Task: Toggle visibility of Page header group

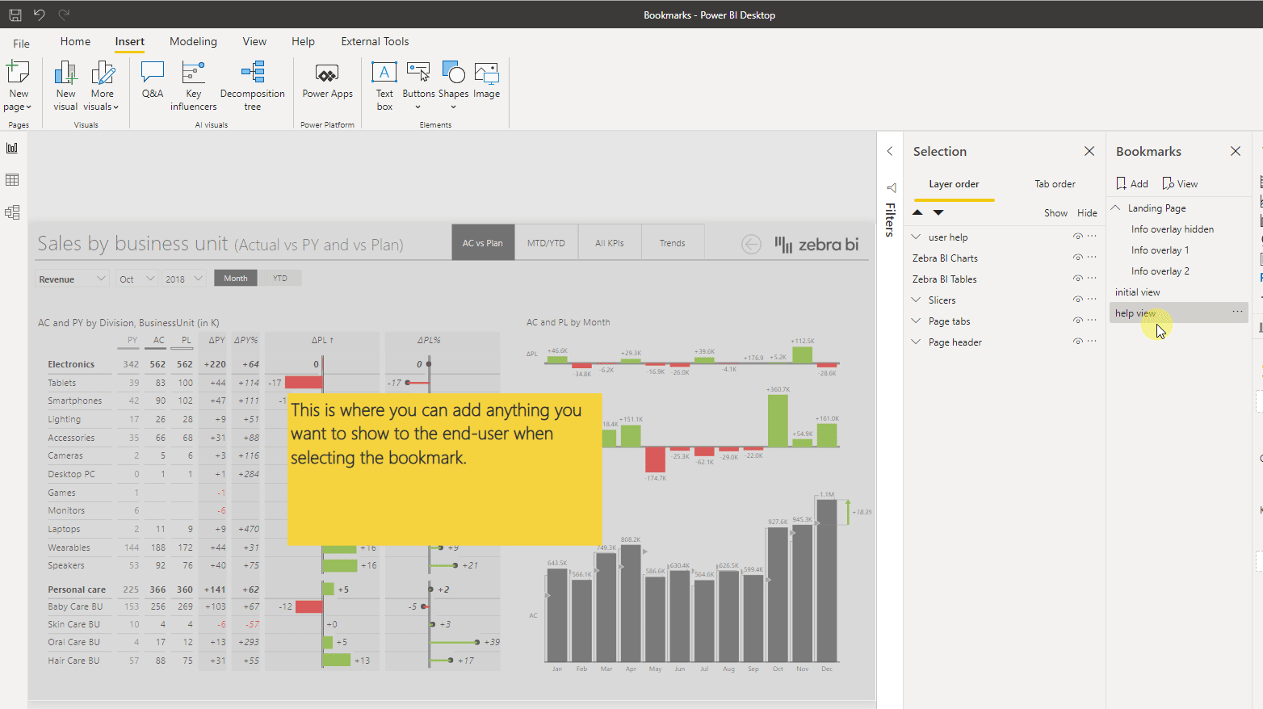Action: pos(1077,342)
